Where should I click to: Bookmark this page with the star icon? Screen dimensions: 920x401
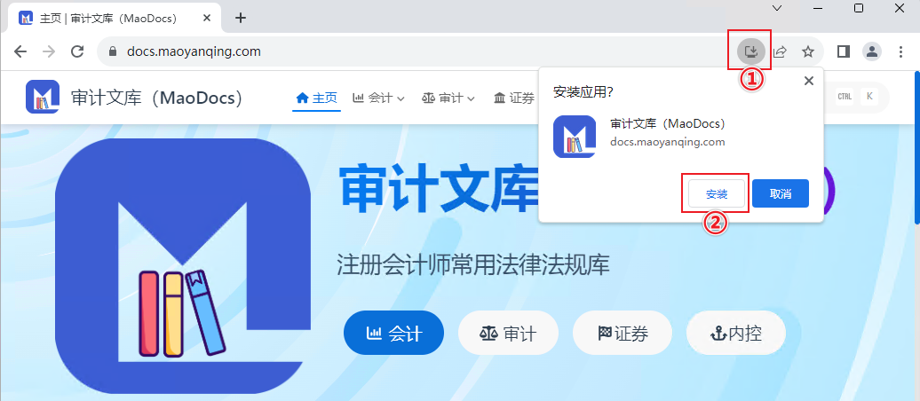(808, 51)
